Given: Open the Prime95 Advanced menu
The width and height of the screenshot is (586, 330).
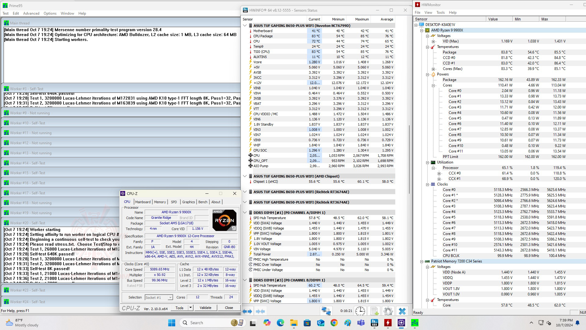Looking at the screenshot, I should (x=31, y=13).
